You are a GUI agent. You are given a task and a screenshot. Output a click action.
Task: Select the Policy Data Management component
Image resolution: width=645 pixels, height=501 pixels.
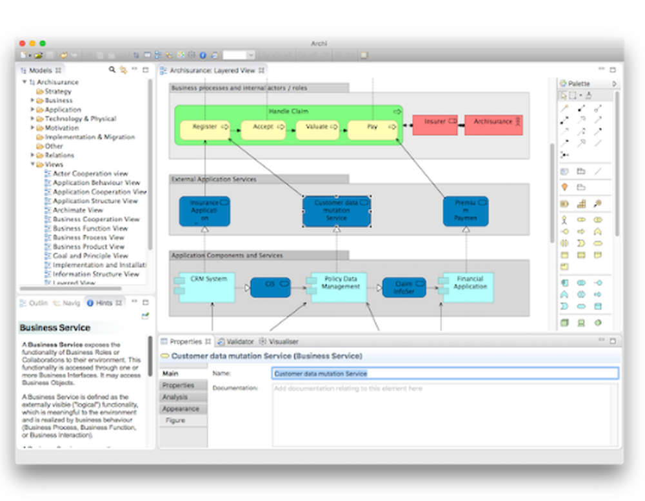(x=337, y=287)
